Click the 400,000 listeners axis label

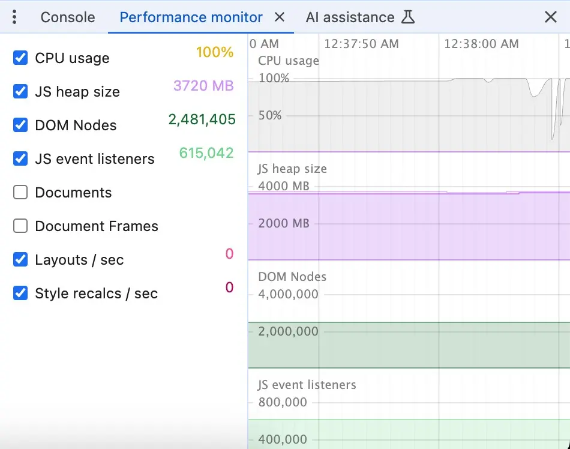[x=283, y=439]
